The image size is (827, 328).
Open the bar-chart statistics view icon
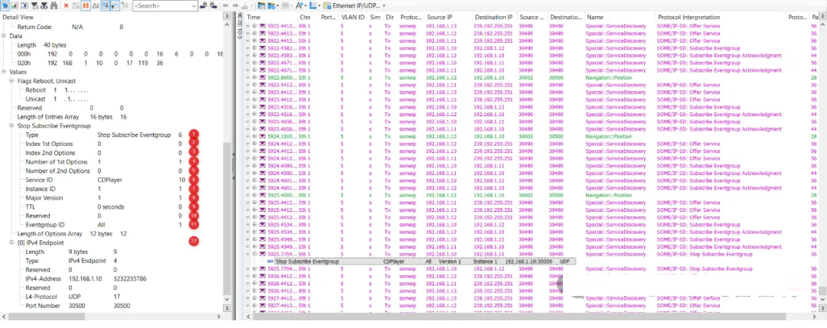(14, 5)
